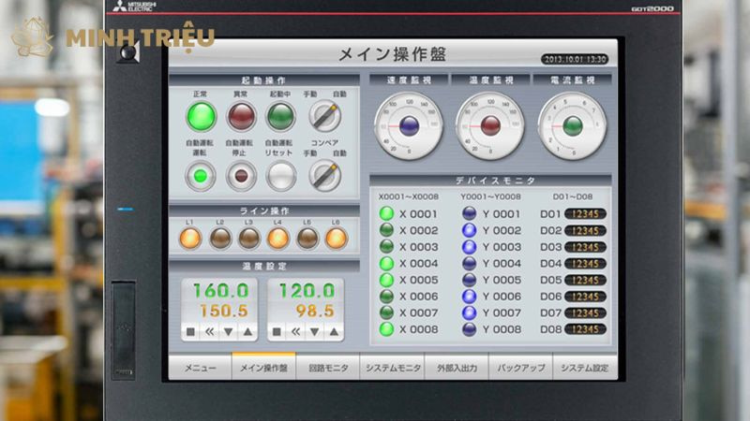Switch to the 回路モニタ tab

click(328, 368)
